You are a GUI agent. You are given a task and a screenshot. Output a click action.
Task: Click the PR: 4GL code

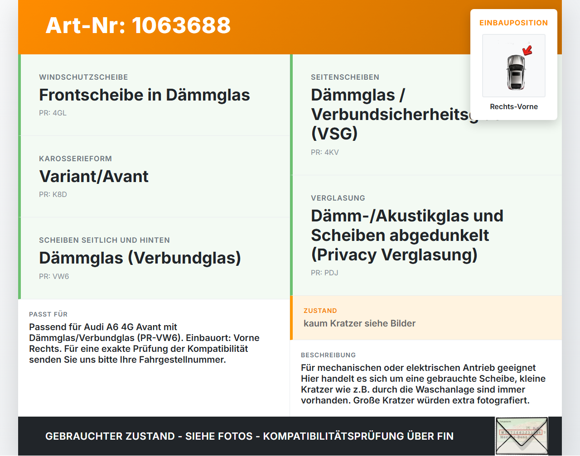point(53,113)
